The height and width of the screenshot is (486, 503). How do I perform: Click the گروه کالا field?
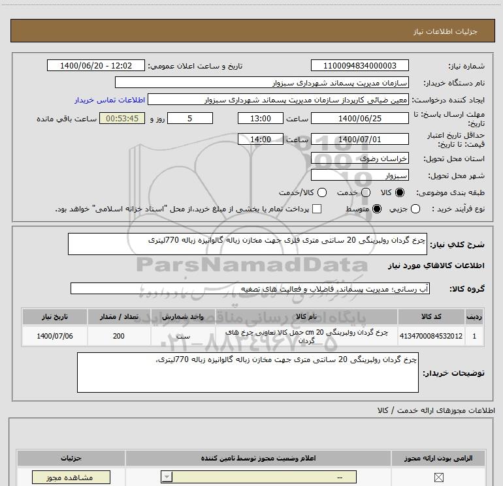pos(250,288)
